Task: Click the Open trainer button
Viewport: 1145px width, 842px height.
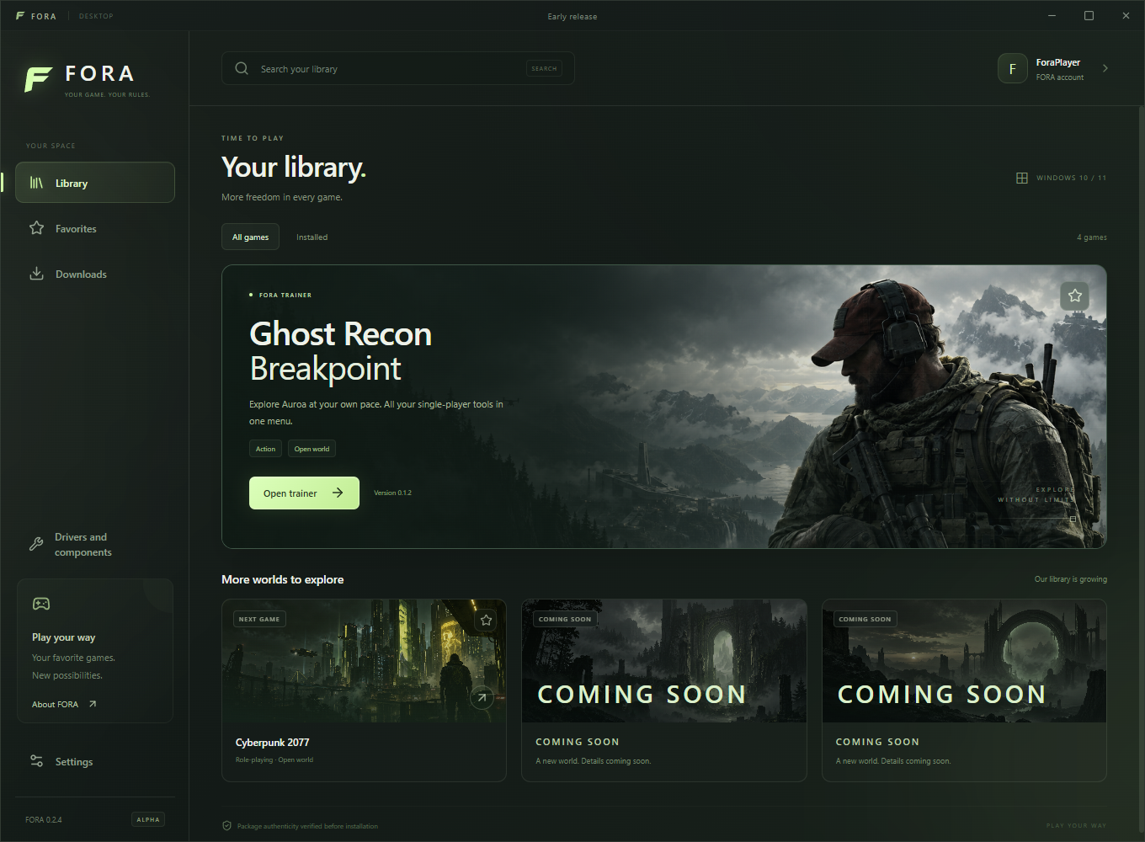Action: pos(304,493)
